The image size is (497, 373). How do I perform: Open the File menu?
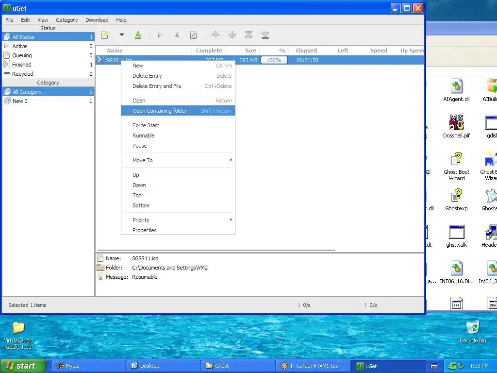[x=9, y=20]
